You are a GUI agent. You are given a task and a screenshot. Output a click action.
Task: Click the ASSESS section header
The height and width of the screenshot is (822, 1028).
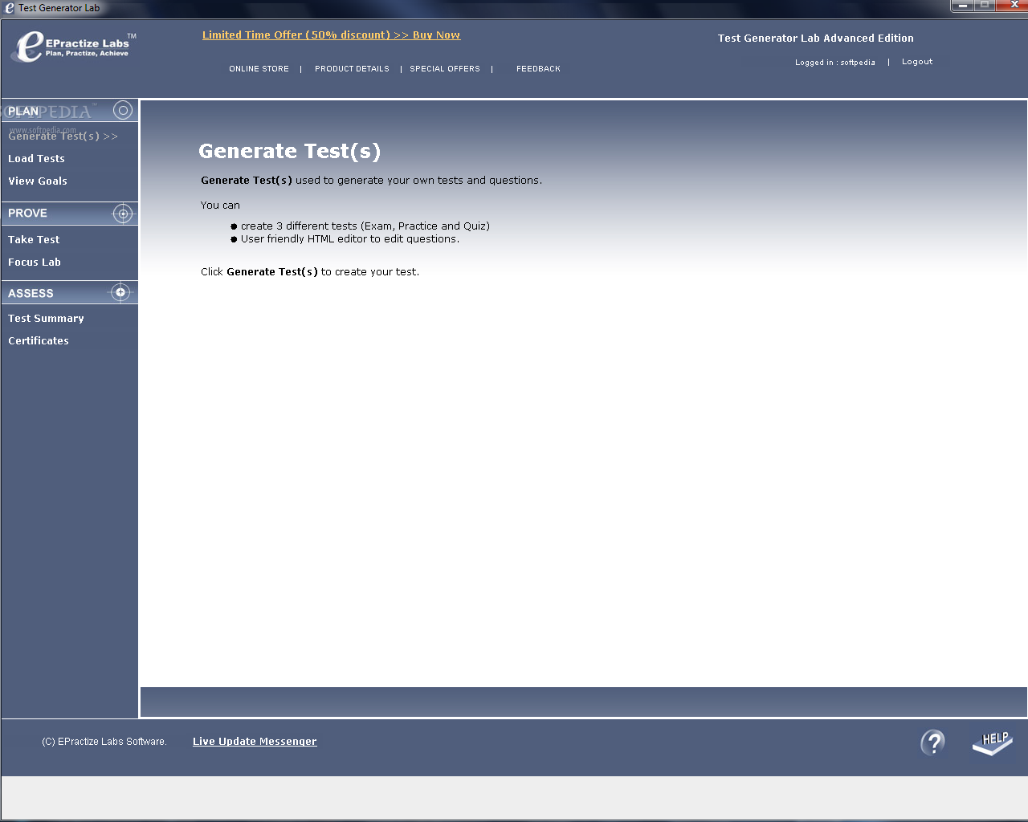(70, 293)
